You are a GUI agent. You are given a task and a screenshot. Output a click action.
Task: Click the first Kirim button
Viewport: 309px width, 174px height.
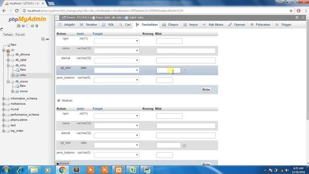(206, 89)
